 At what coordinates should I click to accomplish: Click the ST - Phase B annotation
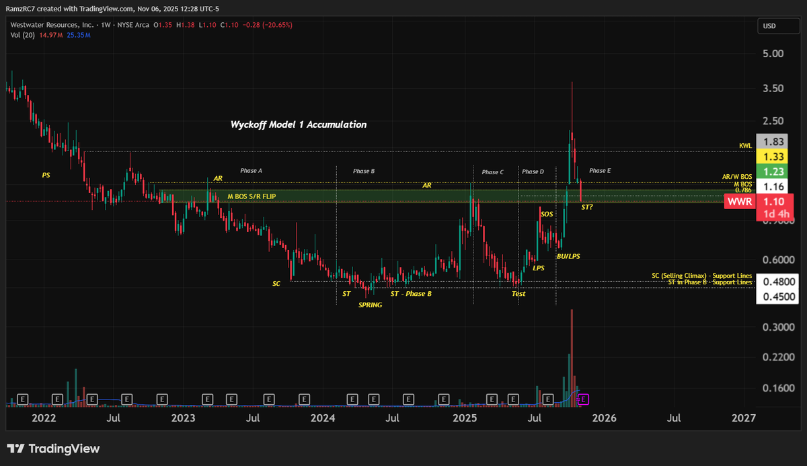coord(411,294)
